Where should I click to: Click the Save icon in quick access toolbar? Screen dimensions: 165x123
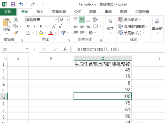pyautogui.click(x=13, y=4)
